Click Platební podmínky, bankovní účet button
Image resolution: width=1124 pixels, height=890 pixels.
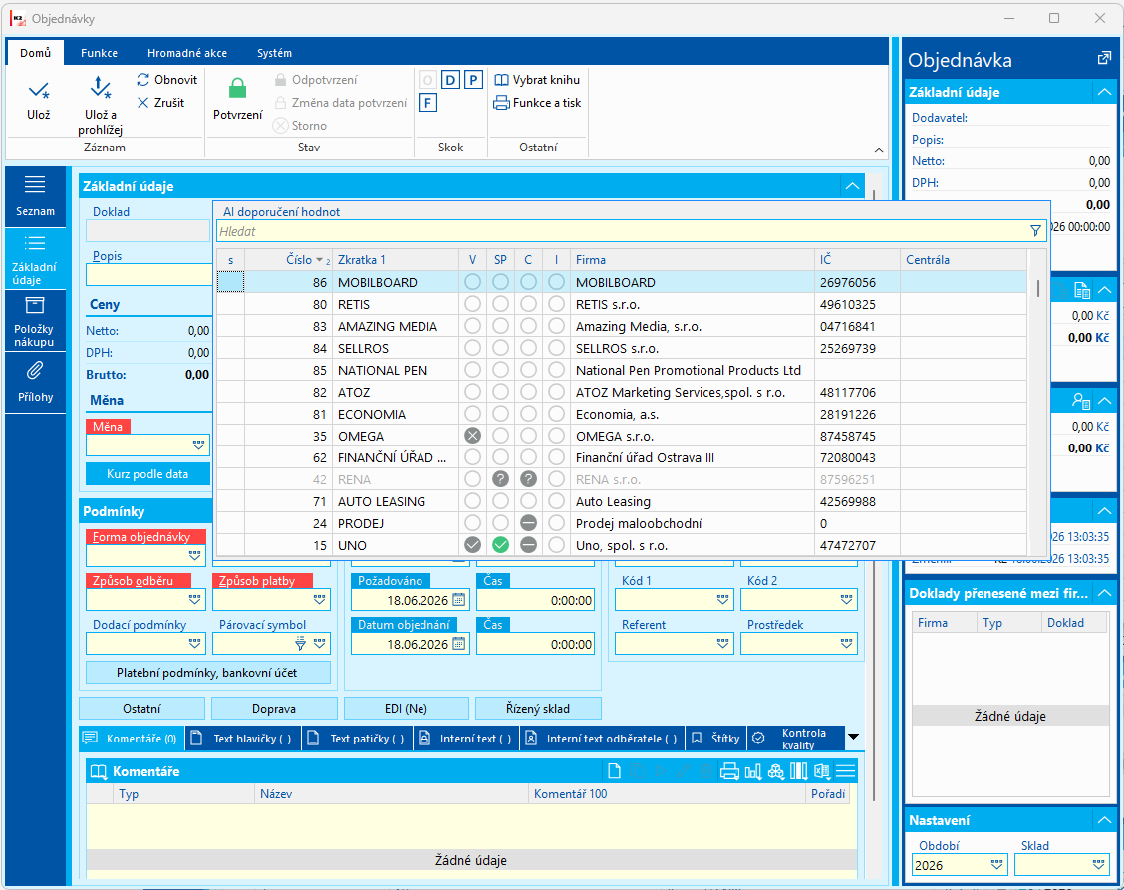click(x=207, y=673)
